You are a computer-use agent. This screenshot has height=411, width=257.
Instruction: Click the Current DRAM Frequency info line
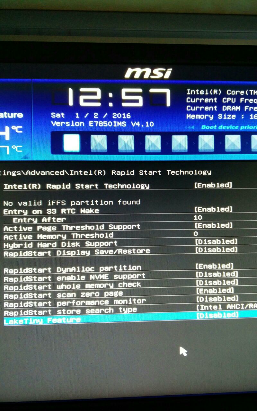click(x=221, y=108)
